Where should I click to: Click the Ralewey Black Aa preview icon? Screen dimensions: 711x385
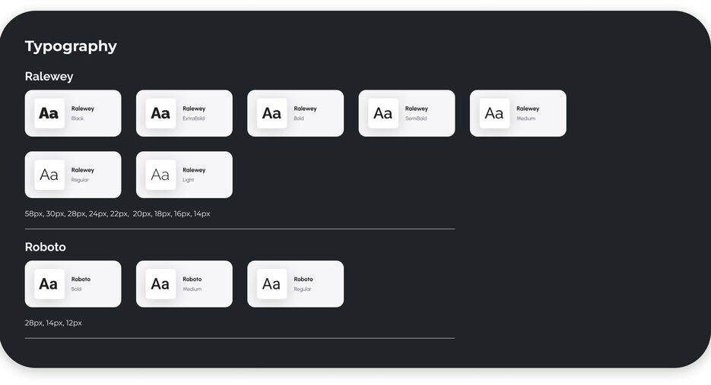[49, 113]
